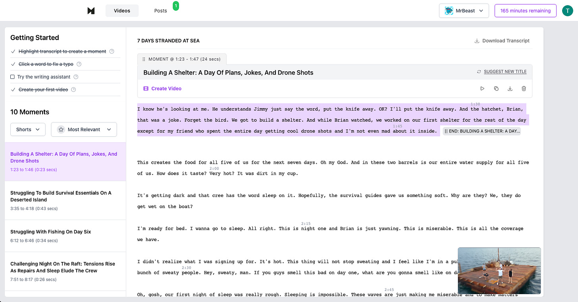Click the 1:30 timestamp marker in transcript
This screenshot has width=578, height=302.
pos(475,104)
